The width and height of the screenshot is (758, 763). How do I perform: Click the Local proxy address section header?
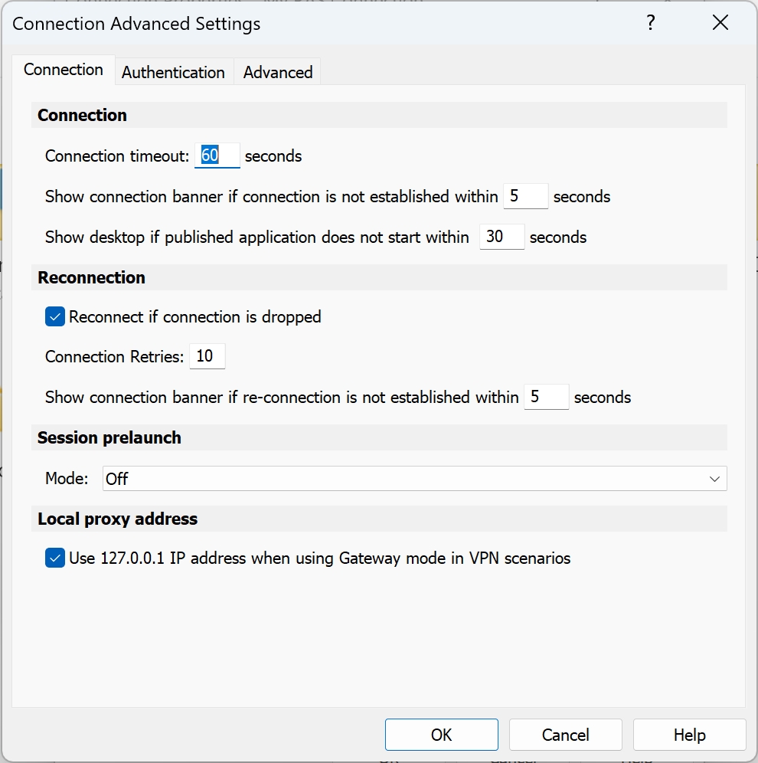[118, 519]
